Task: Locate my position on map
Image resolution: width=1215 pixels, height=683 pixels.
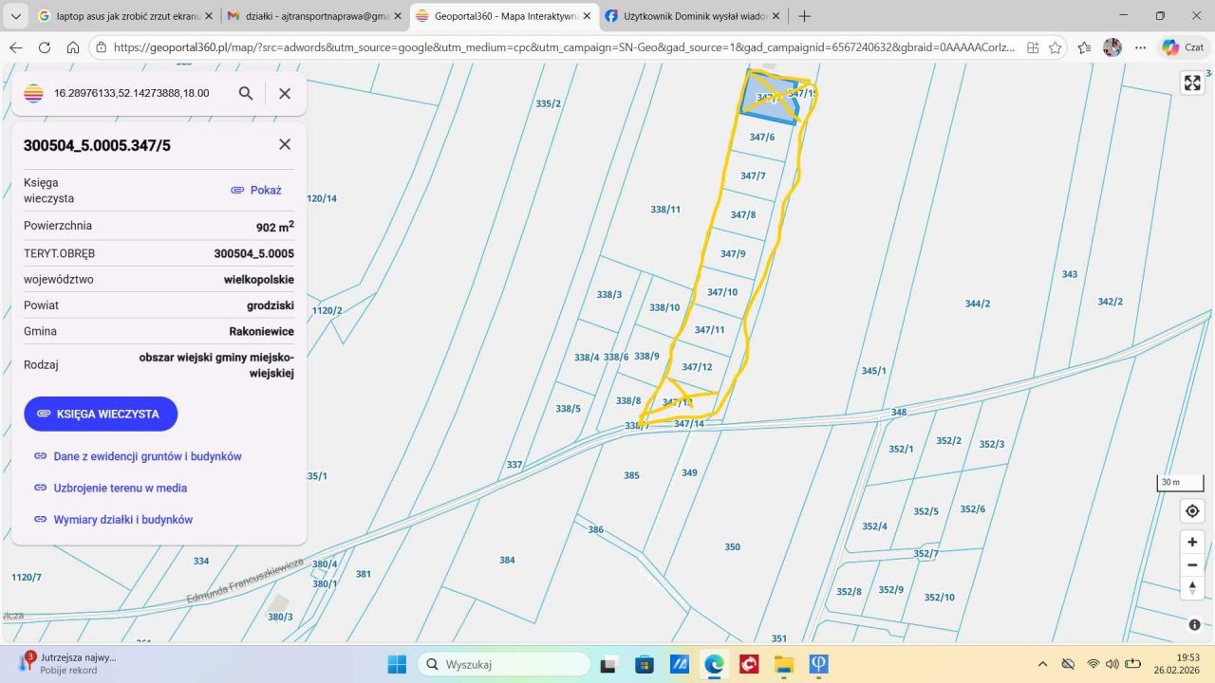Action: (1192, 510)
